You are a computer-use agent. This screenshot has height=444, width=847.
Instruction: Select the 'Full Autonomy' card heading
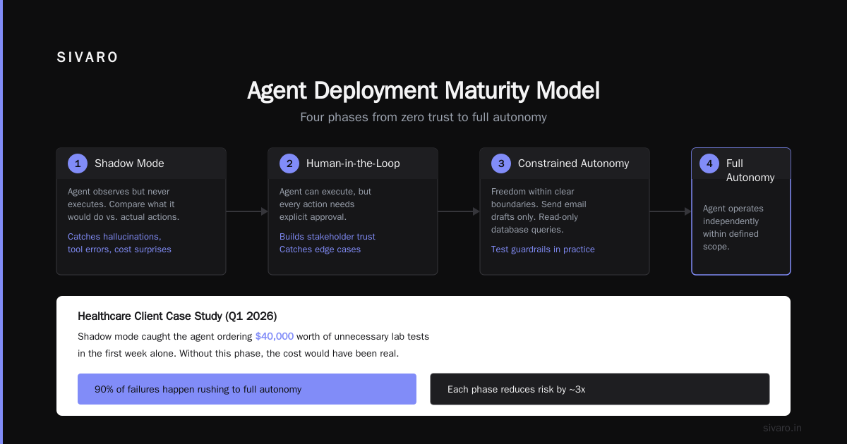coord(750,171)
